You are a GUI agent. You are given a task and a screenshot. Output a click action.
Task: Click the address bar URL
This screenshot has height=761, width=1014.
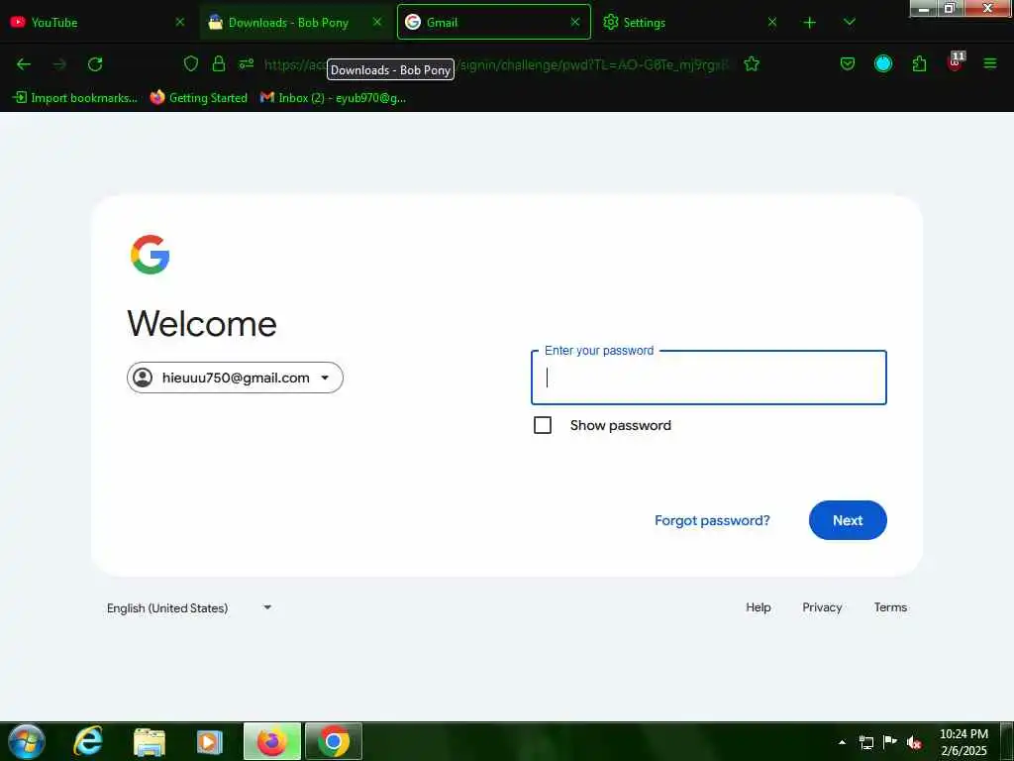pyautogui.click(x=496, y=64)
